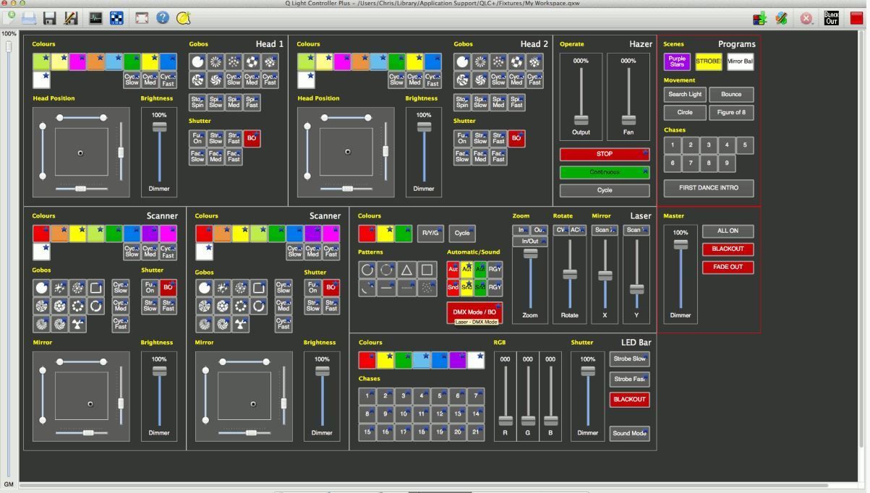870x493 pixels.
Task: Click the blue channels grid toolbar icon
Action: click(116, 18)
